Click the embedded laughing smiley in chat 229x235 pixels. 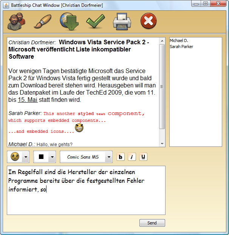pos(79,128)
